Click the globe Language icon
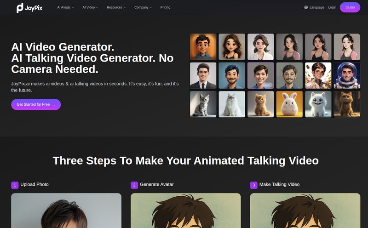The image size is (368, 228). tap(306, 7)
